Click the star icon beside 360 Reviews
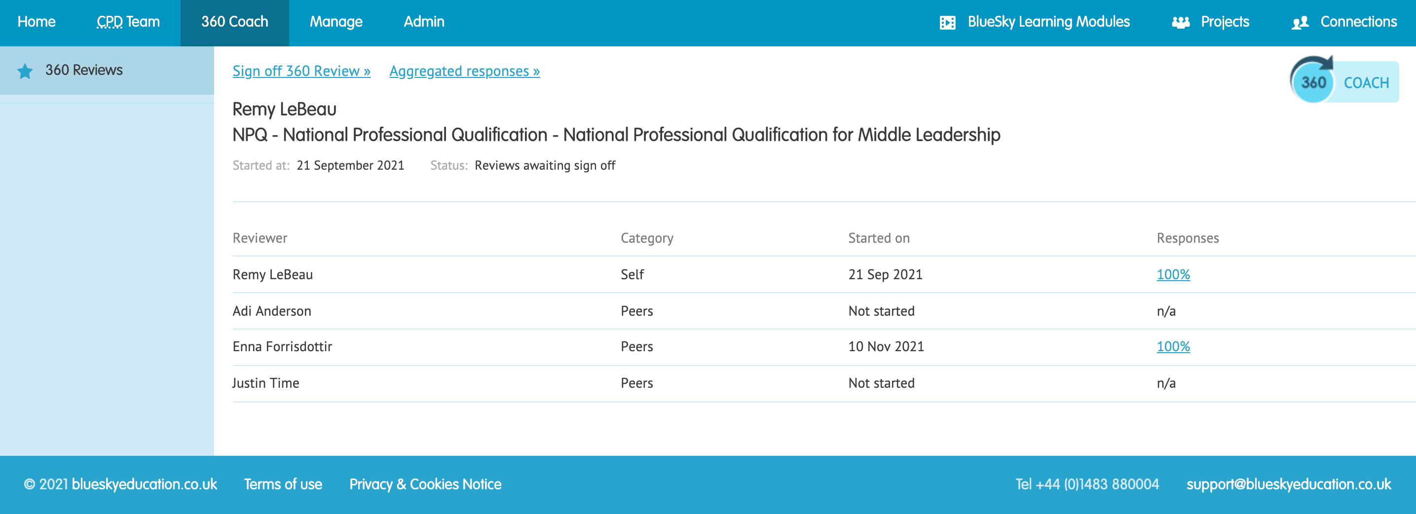Screen dimensions: 1416x514 coord(25,71)
